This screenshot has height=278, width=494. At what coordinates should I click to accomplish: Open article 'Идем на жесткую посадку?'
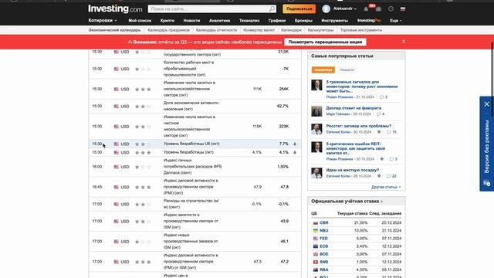[353, 170]
